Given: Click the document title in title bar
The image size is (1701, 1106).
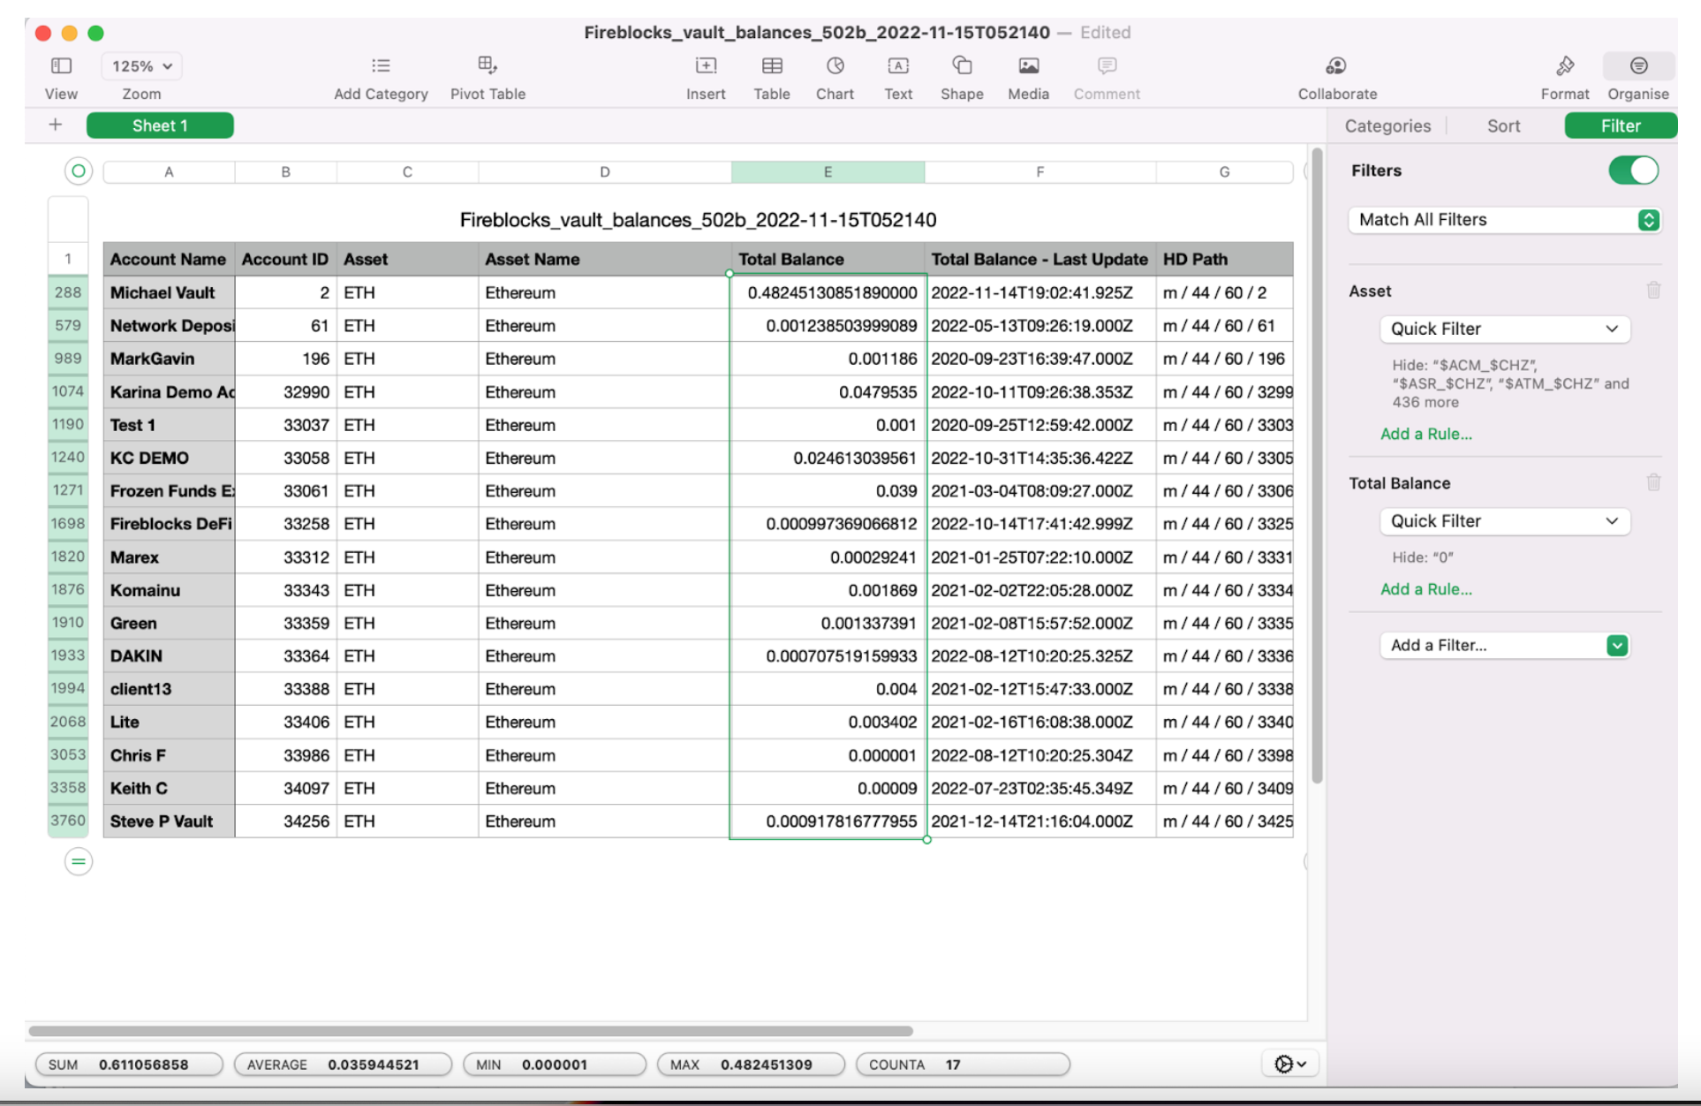Looking at the screenshot, I should tap(816, 33).
